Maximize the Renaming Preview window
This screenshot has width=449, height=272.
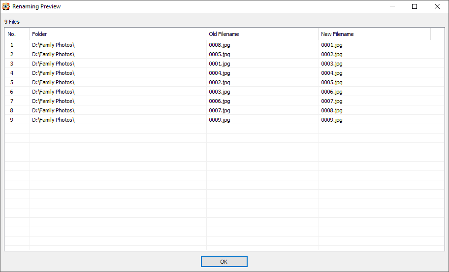pyautogui.click(x=415, y=6)
